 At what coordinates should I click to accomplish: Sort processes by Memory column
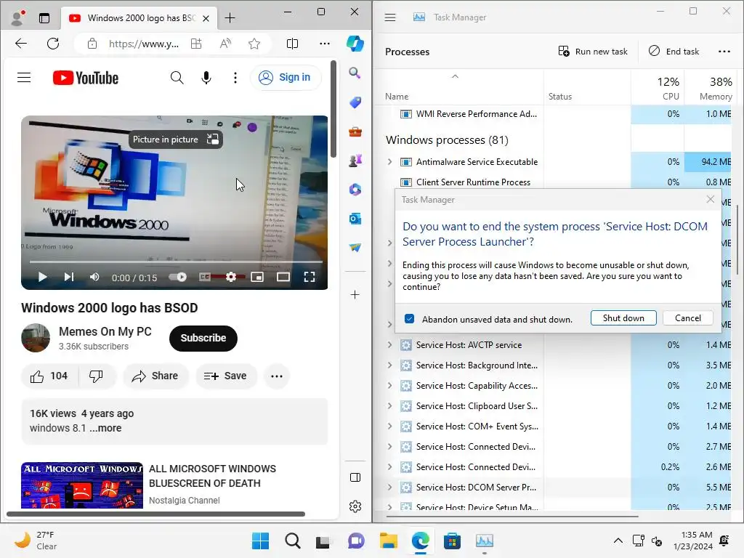[710, 88]
